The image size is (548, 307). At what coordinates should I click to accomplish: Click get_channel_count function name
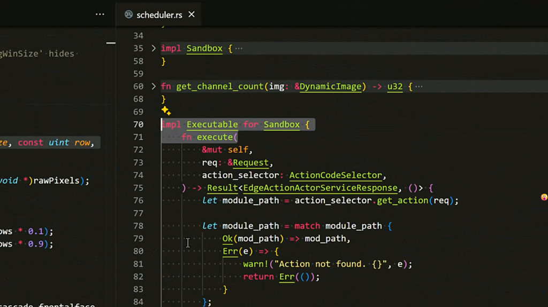click(220, 86)
